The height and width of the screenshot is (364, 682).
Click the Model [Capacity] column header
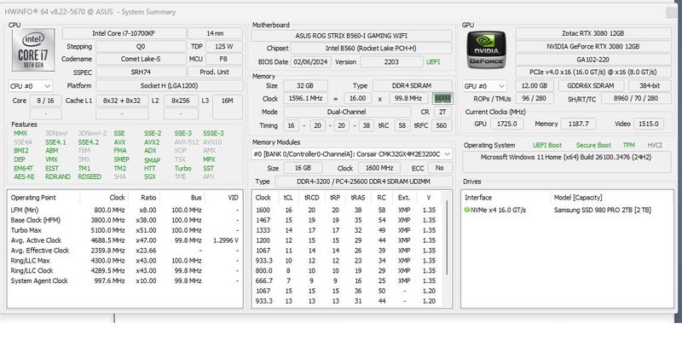coord(578,198)
